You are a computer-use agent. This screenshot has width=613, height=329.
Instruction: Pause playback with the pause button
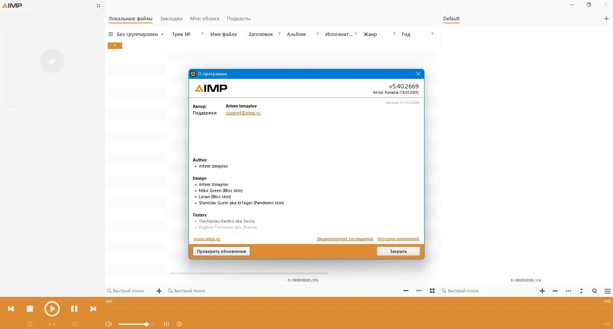click(x=74, y=309)
